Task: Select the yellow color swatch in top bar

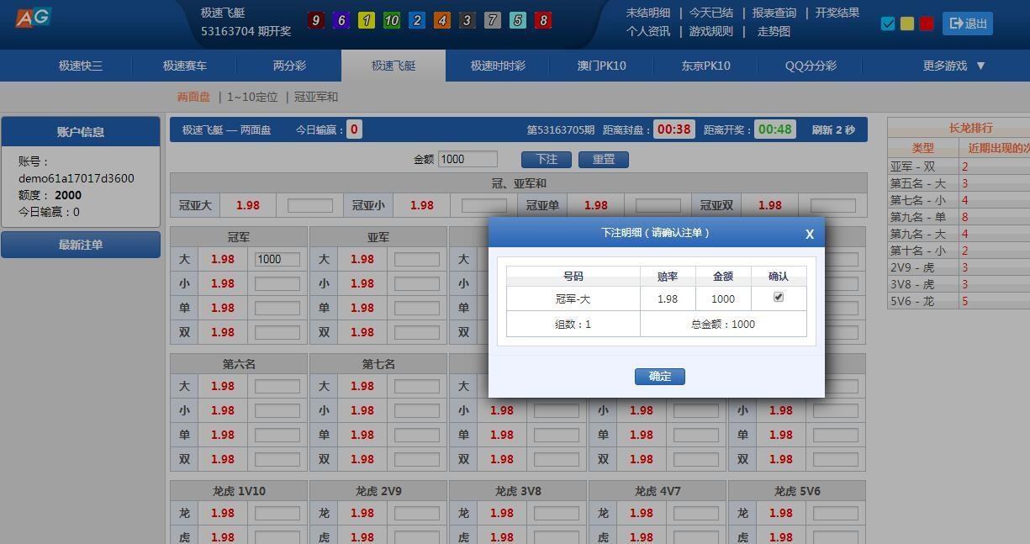Action: point(906,24)
